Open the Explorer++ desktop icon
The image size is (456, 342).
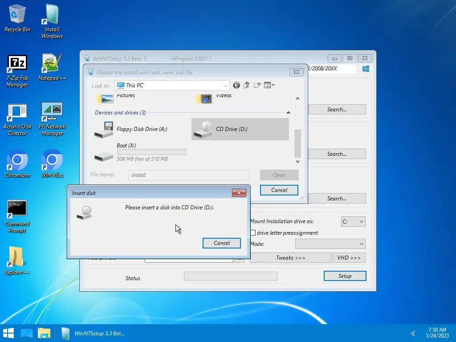[x=17, y=261]
